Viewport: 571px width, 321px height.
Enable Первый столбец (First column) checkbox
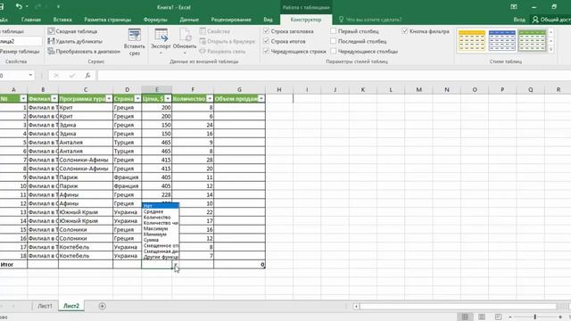pos(333,31)
